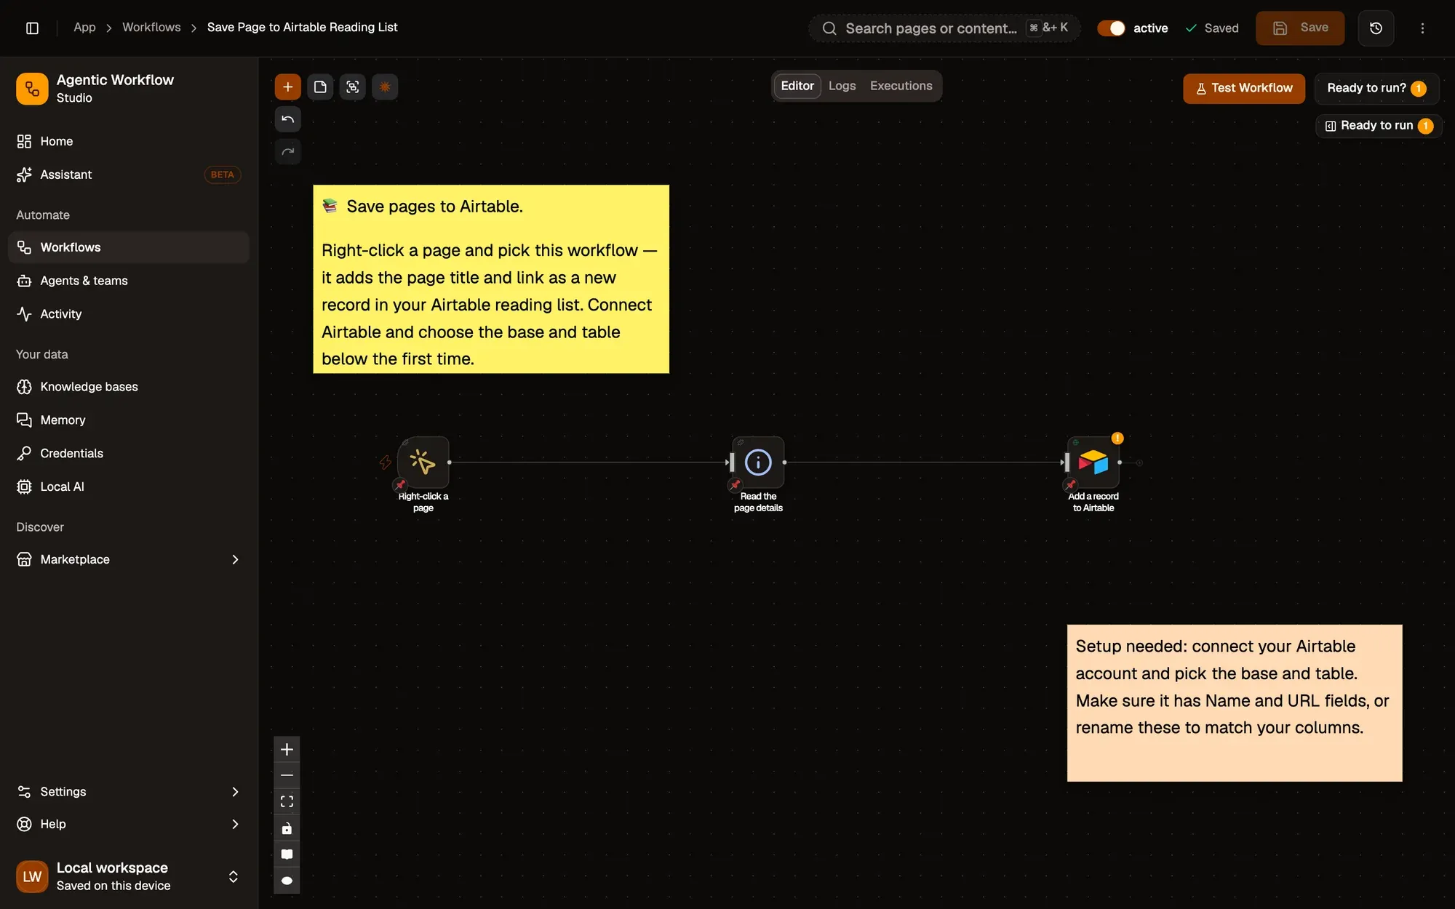
Task: Open the three-dot more options menu
Action: pyautogui.click(x=1422, y=28)
